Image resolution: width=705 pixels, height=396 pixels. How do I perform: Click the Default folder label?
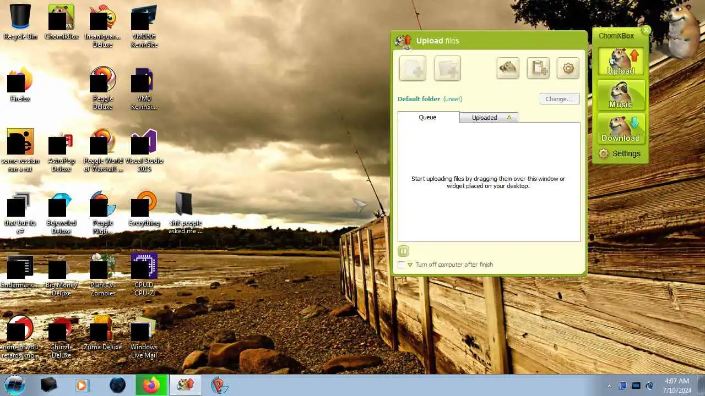(x=419, y=99)
